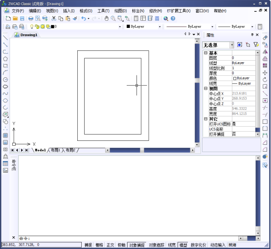The width and height of the screenshot is (271, 249).
Task: Select the Spline tool
Action: (x=5, y=93)
